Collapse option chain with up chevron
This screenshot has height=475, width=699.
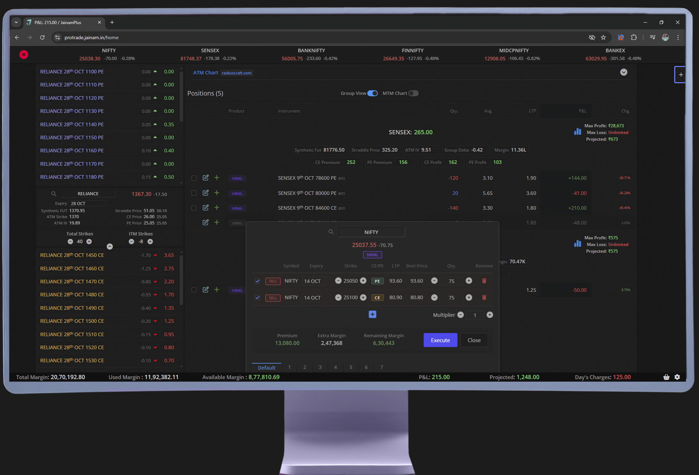pyautogui.click(x=110, y=247)
